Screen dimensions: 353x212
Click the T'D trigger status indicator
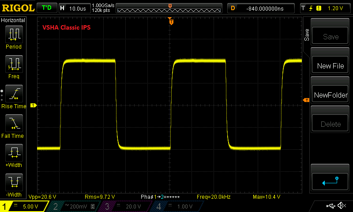(47, 8)
